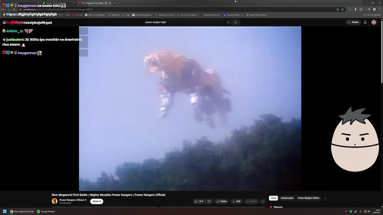Close the Kick Dashboard browser tab

click(x=74, y=3)
